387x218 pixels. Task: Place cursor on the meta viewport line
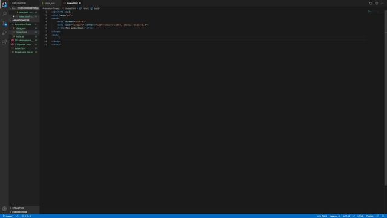(x=103, y=25)
